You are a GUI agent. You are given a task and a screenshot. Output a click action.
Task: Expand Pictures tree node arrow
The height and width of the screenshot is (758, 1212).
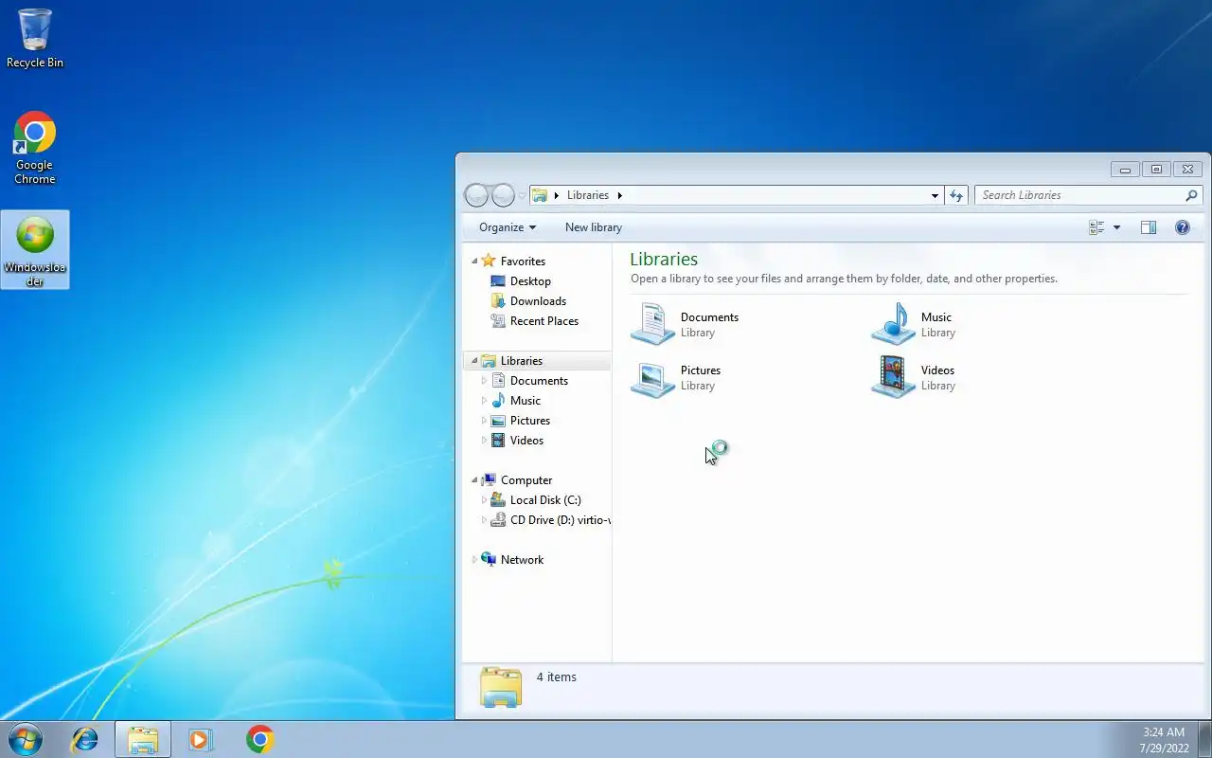(484, 421)
